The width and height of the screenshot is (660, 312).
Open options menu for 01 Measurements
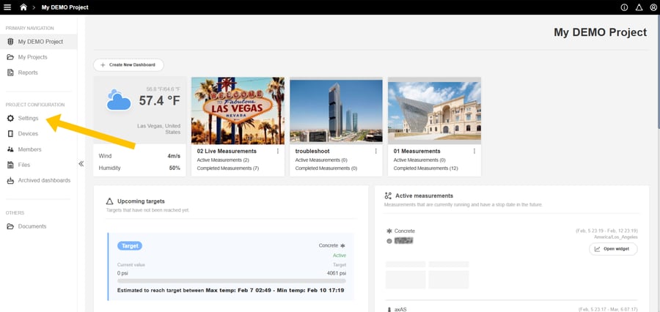click(474, 152)
